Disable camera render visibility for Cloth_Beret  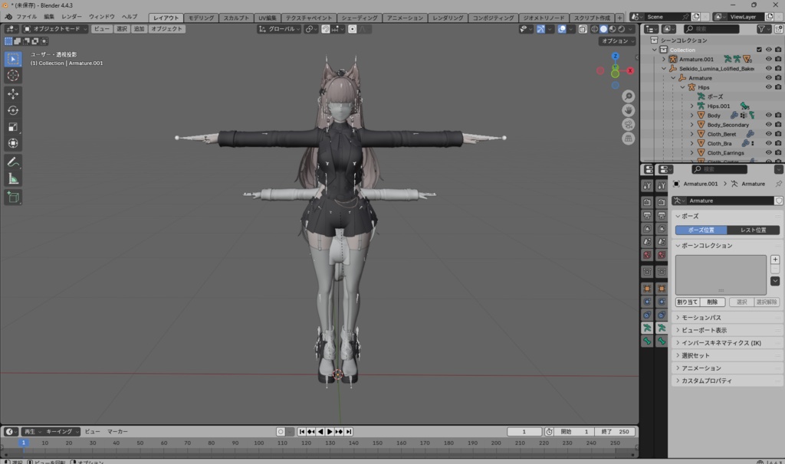coord(777,133)
